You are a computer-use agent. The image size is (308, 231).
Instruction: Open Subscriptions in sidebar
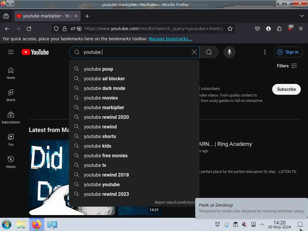tap(11, 118)
